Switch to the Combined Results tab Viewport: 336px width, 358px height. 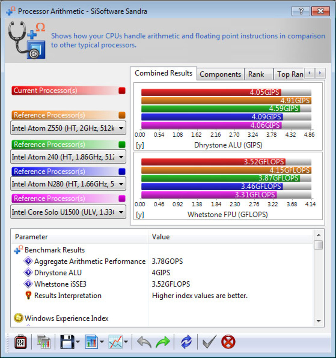click(163, 73)
